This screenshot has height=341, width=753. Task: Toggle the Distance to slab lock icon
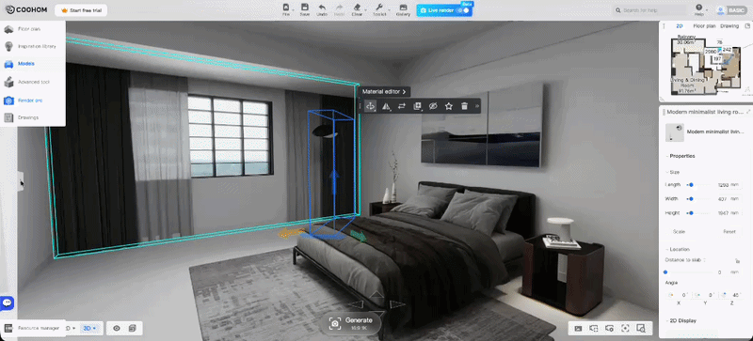(x=737, y=260)
